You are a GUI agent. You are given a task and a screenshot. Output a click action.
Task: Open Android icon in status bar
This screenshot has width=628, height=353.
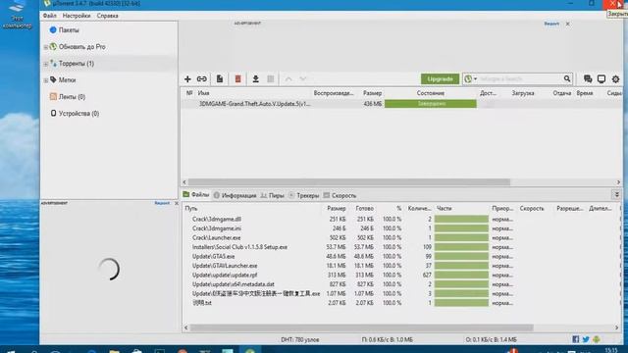[597, 339]
